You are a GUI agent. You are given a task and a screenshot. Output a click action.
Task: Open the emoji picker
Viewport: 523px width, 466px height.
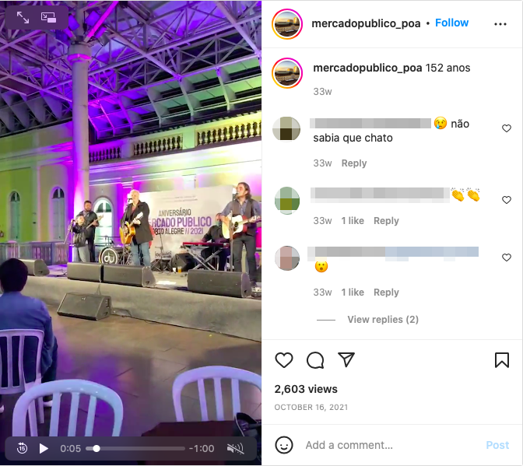[284, 445]
